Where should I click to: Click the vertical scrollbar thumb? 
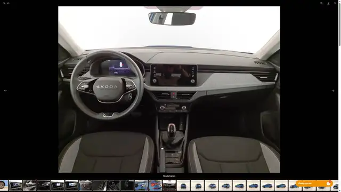tap(339, 24)
